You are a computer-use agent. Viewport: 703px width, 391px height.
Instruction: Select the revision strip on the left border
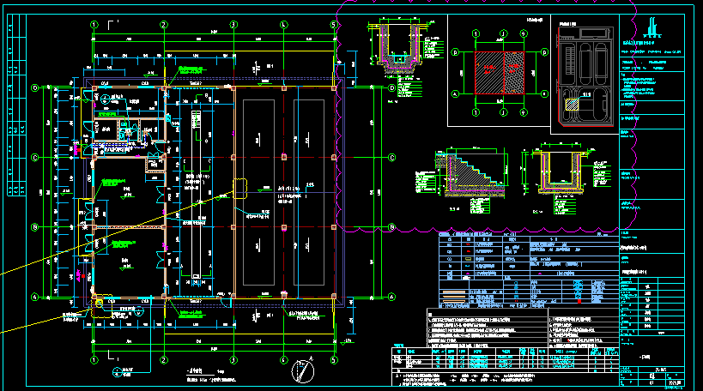point(13,111)
